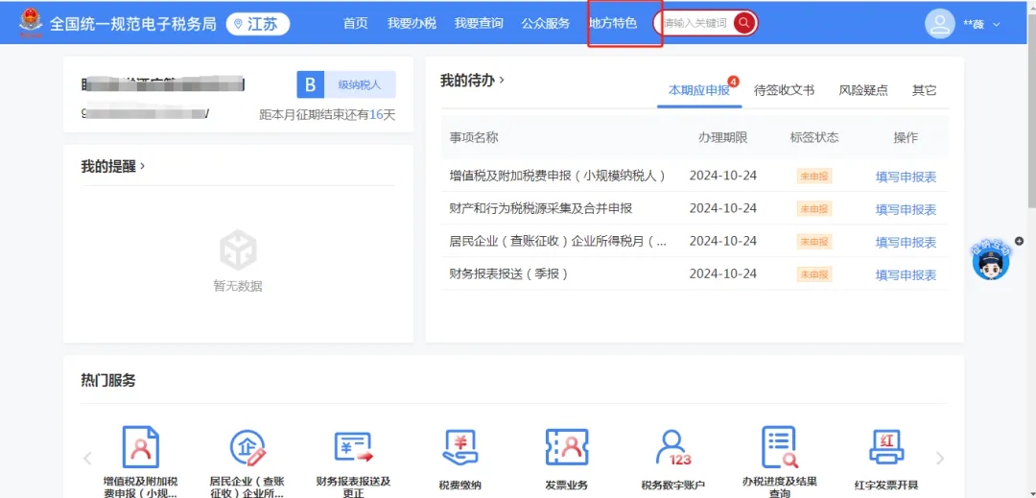The height and width of the screenshot is (498, 1036).
Task: Open the 财务报表报送及更正 icon
Action: point(352,447)
